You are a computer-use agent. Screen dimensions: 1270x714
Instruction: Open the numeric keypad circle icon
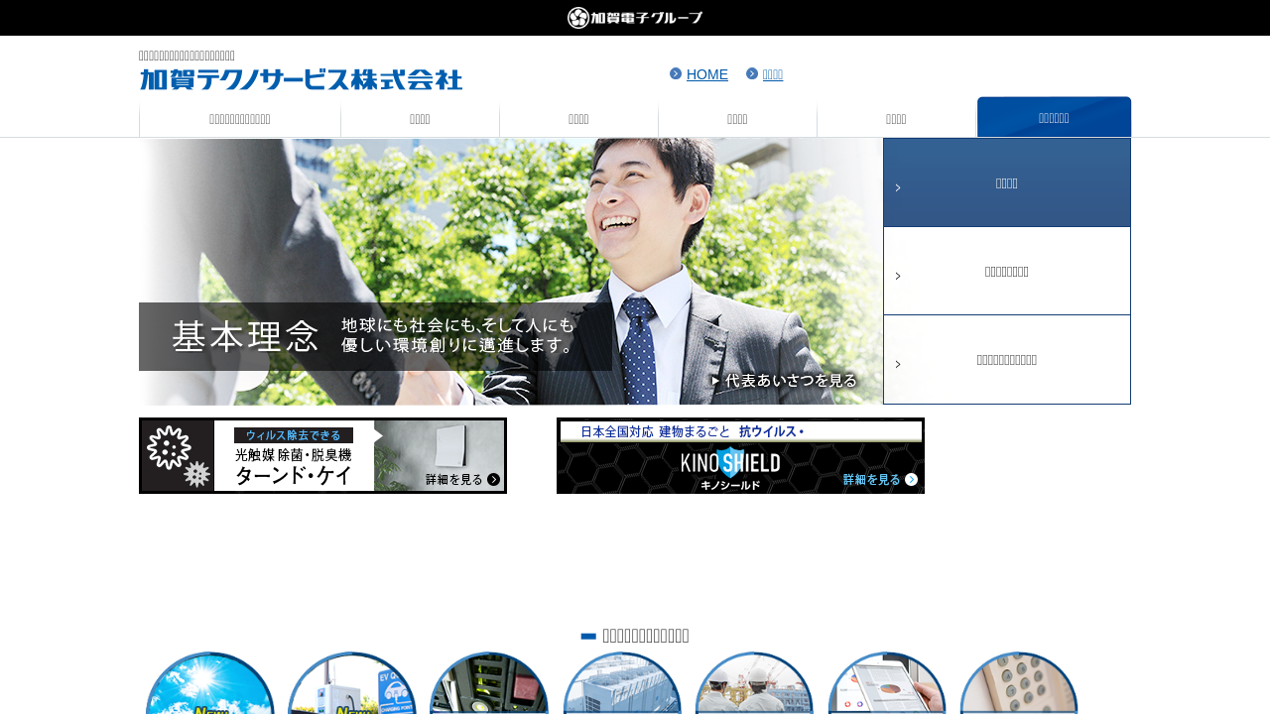[x=1019, y=686]
